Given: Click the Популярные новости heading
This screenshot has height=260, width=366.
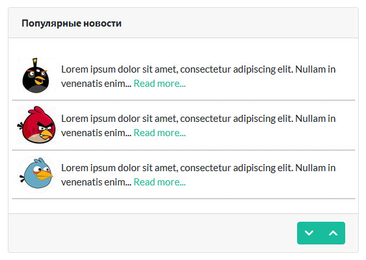Looking at the screenshot, I should click(72, 23).
